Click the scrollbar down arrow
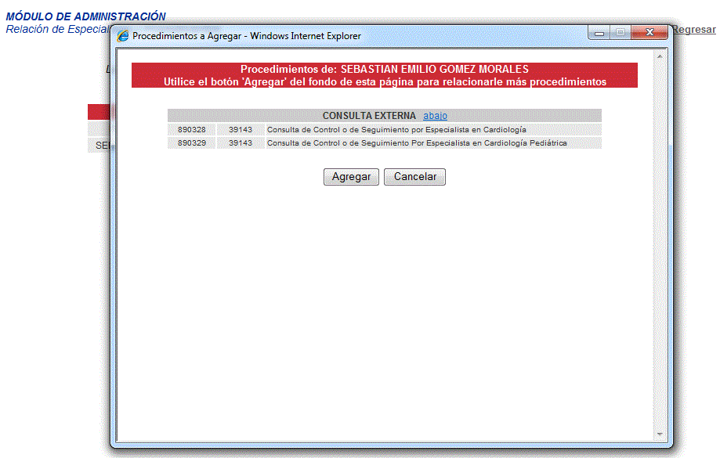The width and height of the screenshot is (720, 458). (660, 434)
